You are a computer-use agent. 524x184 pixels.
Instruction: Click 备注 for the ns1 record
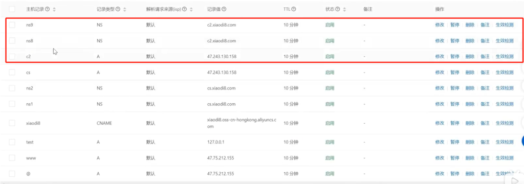click(485, 104)
